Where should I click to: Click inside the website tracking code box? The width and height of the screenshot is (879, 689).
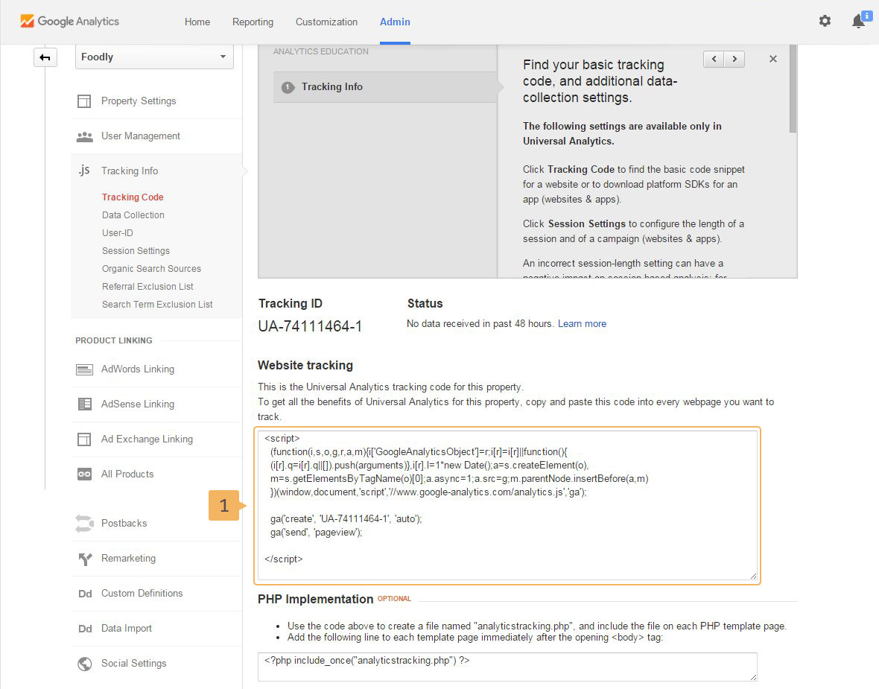pyautogui.click(x=507, y=505)
